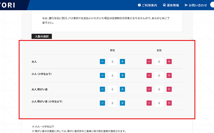The height and width of the screenshot is (133, 214).
Task: Decrease female 大人 障がい者 count
Action: (x=149, y=89)
